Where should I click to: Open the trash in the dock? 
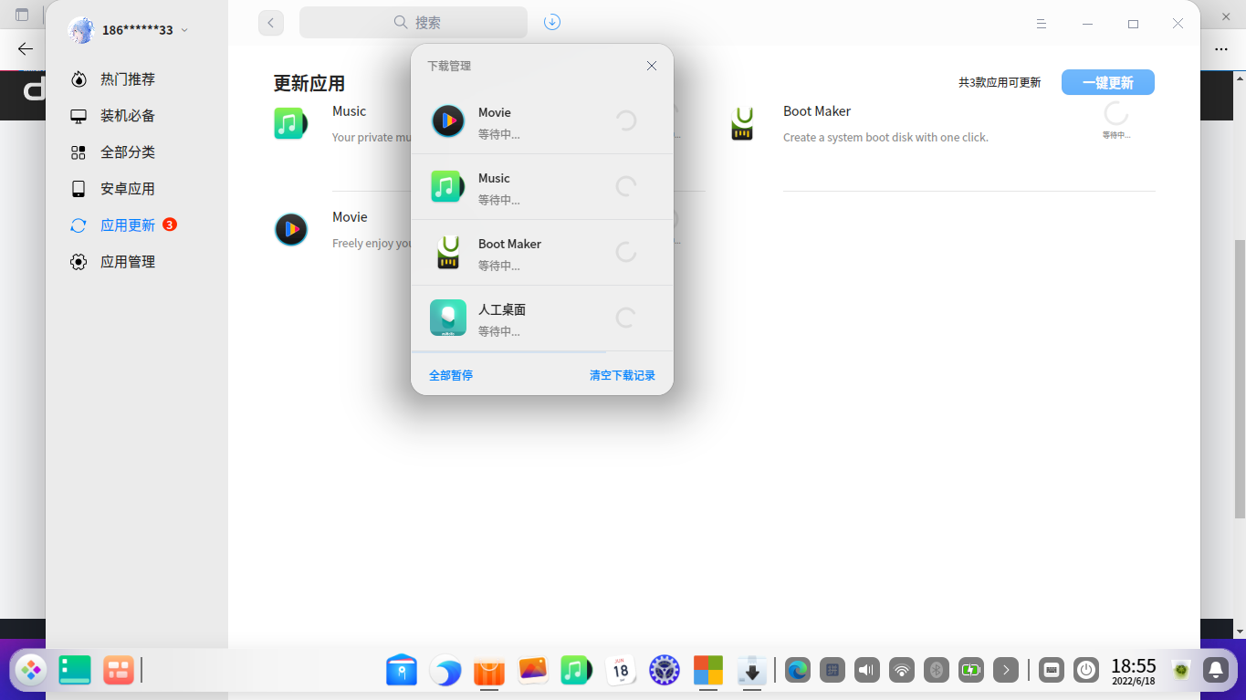pyautogui.click(x=1181, y=671)
